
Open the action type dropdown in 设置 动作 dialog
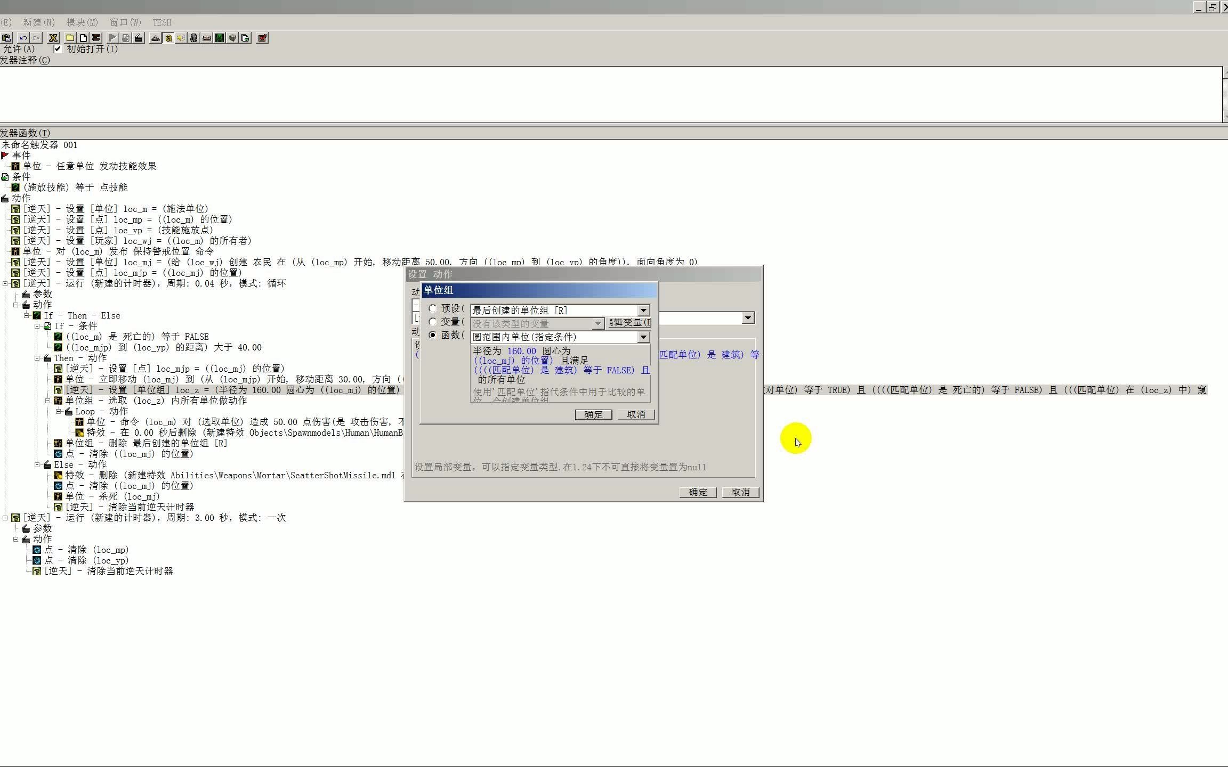coord(748,318)
